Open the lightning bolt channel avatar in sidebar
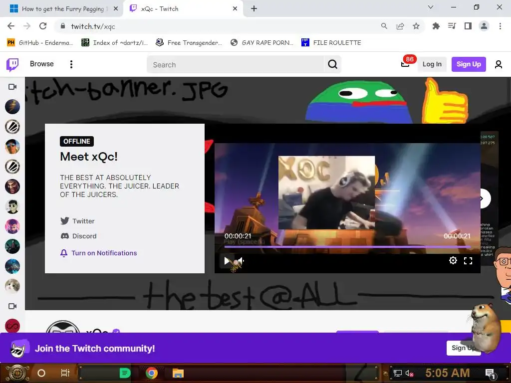Image resolution: width=511 pixels, height=383 pixels. (12, 107)
